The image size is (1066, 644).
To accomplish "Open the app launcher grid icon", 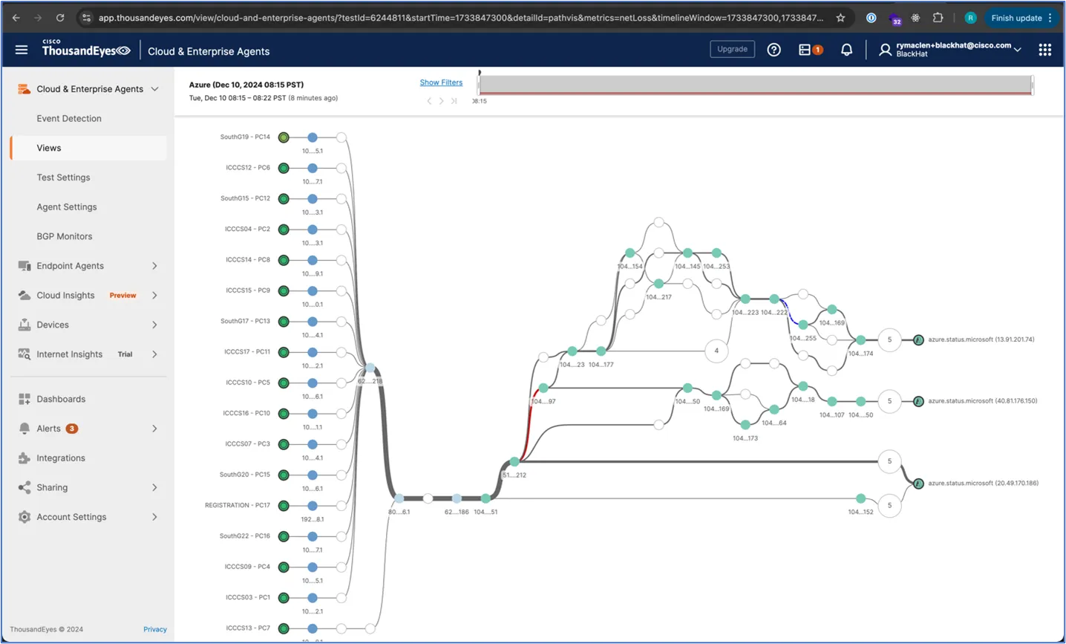I will [1044, 50].
